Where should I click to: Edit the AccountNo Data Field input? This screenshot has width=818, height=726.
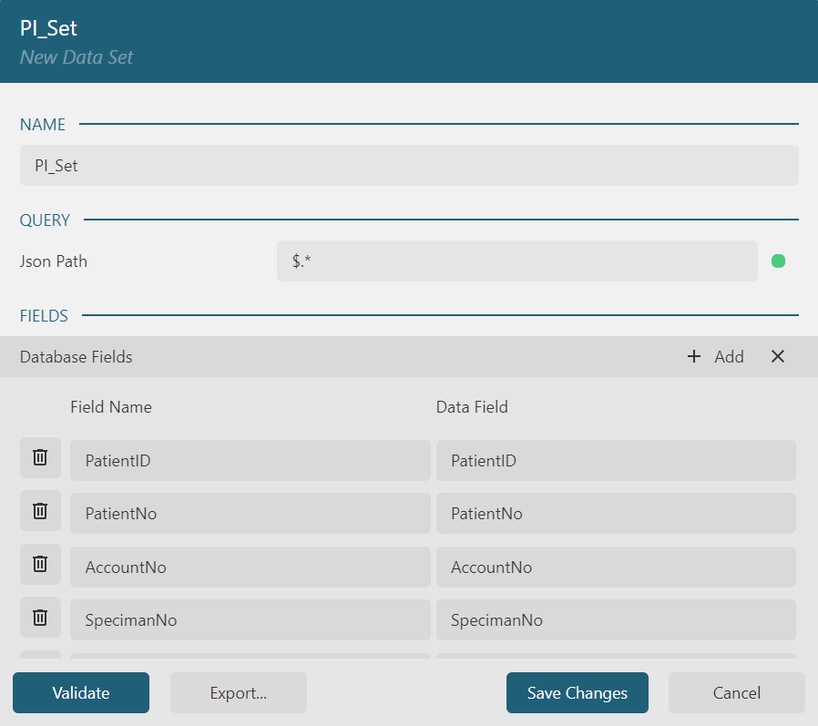[616, 567]
